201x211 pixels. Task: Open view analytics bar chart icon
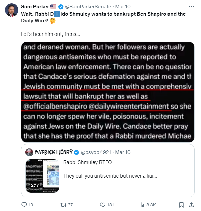141,204
